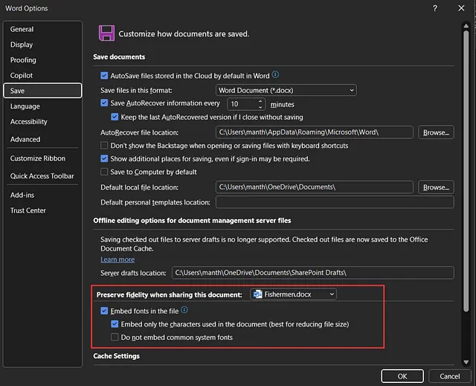The width and height of the screenshot is (476, 386).
Task: Click Browse for default local file location
Action: pyautogui.click(x=436, y=187)
